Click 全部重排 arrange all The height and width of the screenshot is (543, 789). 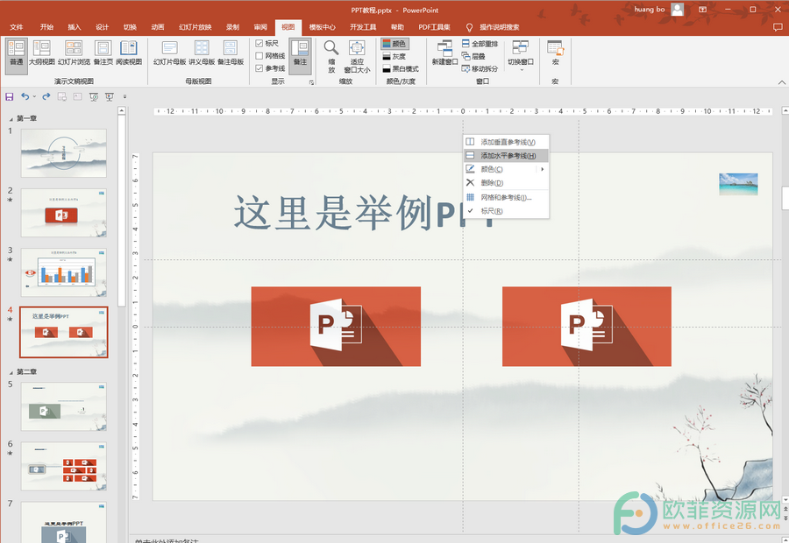click(x=480, y=44)
